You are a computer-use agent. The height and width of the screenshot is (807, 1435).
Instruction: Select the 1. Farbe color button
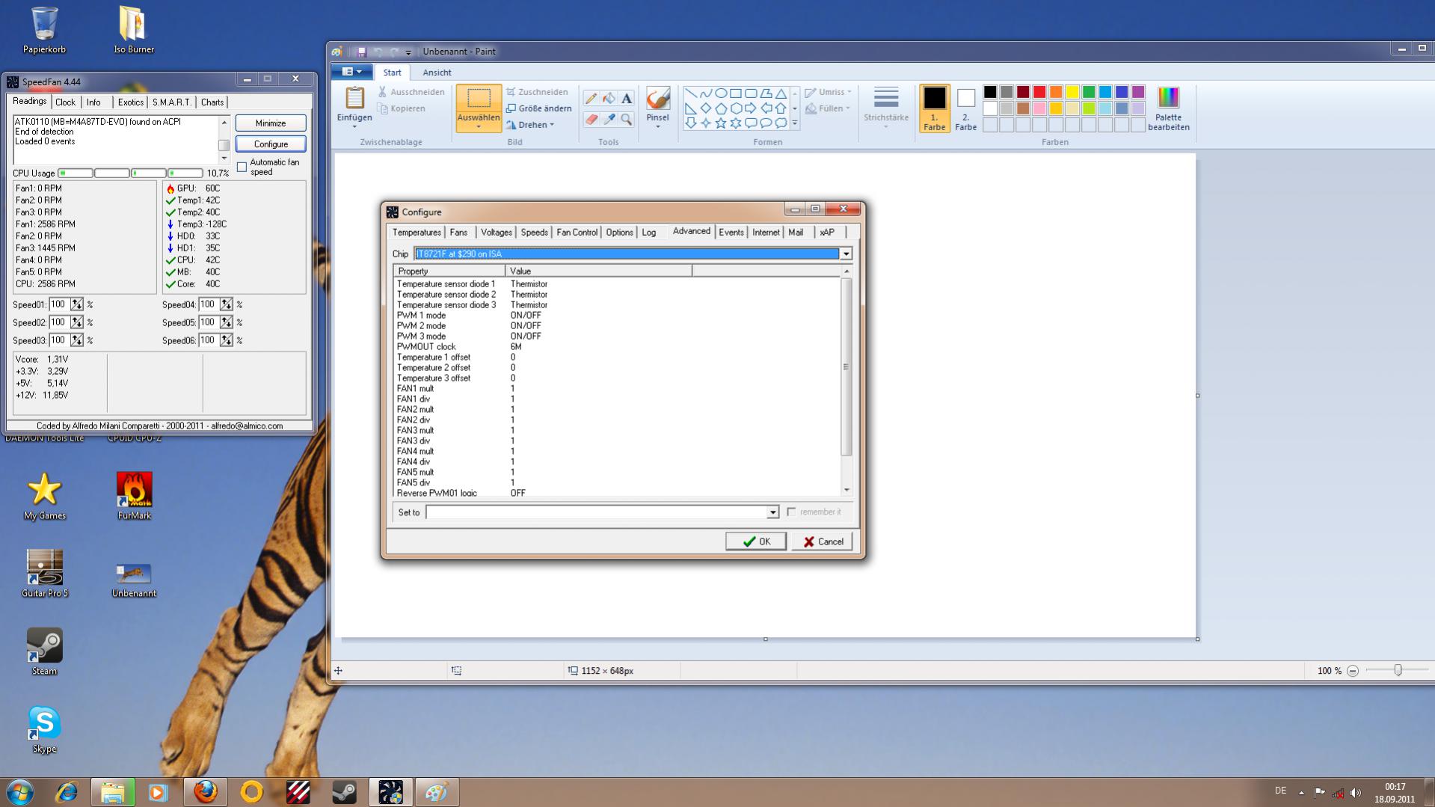[x=934, y=108]
